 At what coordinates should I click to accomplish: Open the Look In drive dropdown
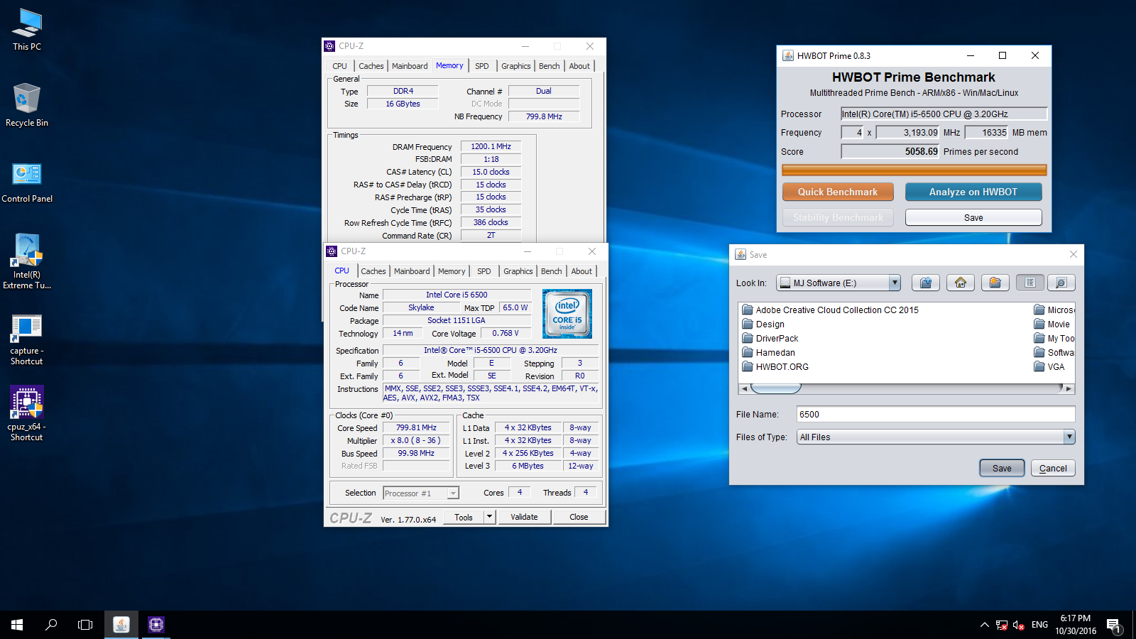tap(895, 283)
